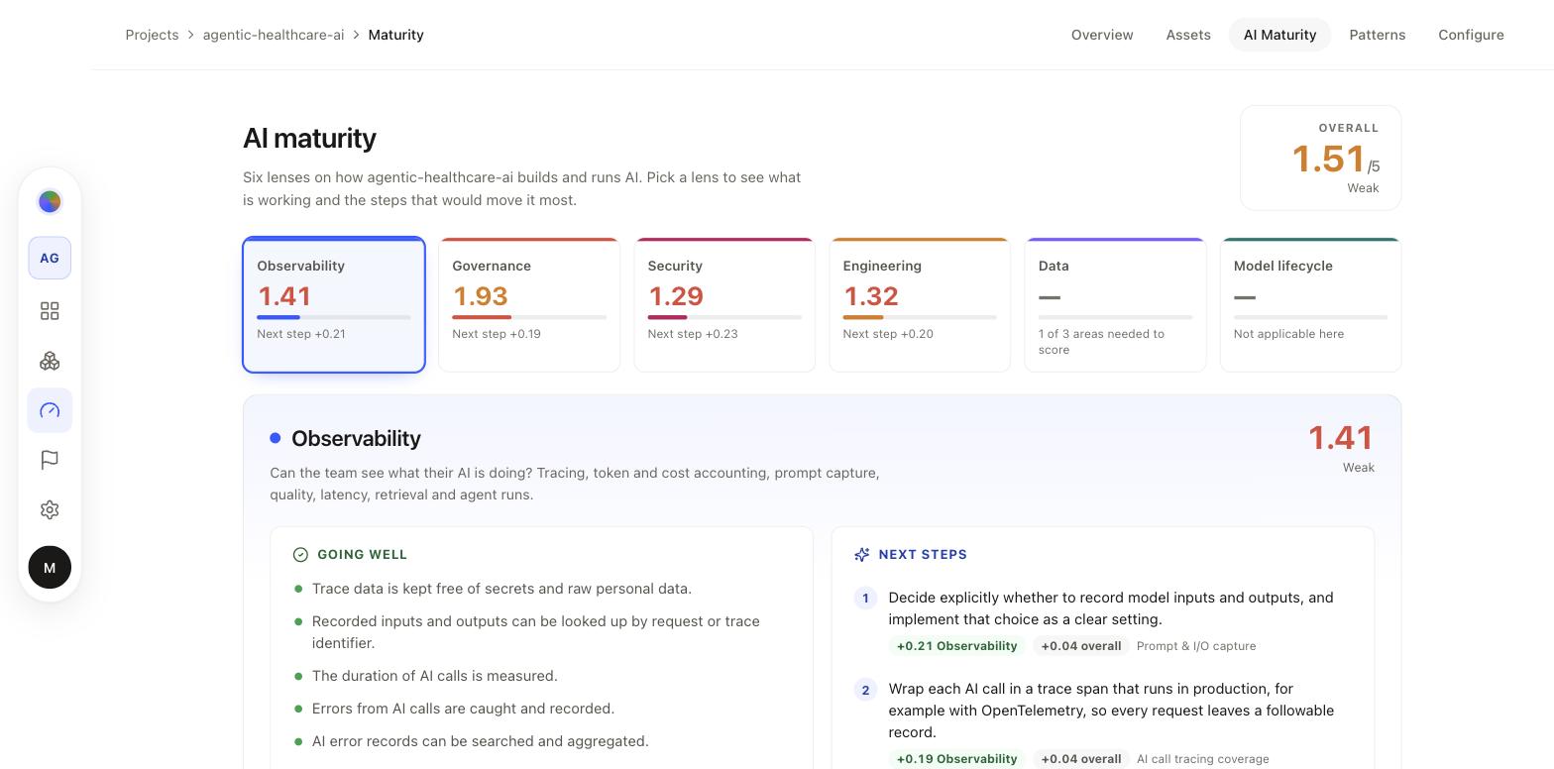Click "AI error records can be searched and aggregated."
Image resolution: width=1554 pixels, height=769 pixels.
point(481,741)
